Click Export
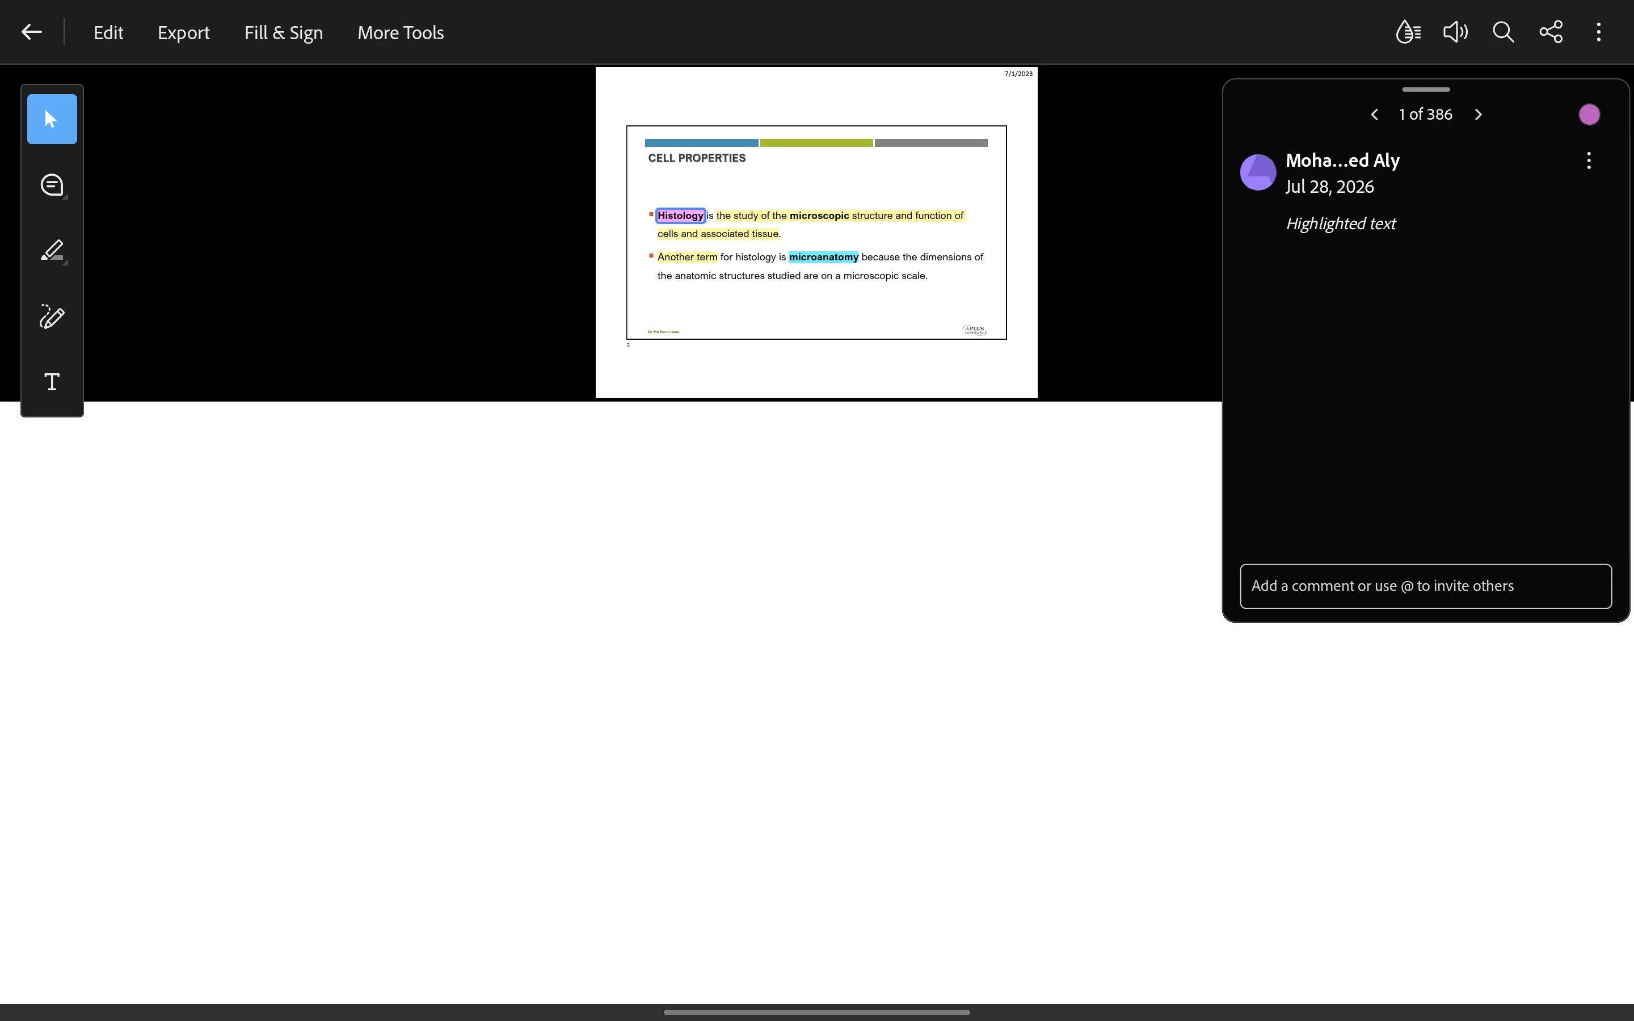This screenshot has width=1634, height=1021. (x=184, y=32)
